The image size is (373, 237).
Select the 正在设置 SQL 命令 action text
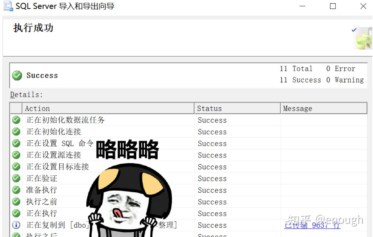point(60,143)
